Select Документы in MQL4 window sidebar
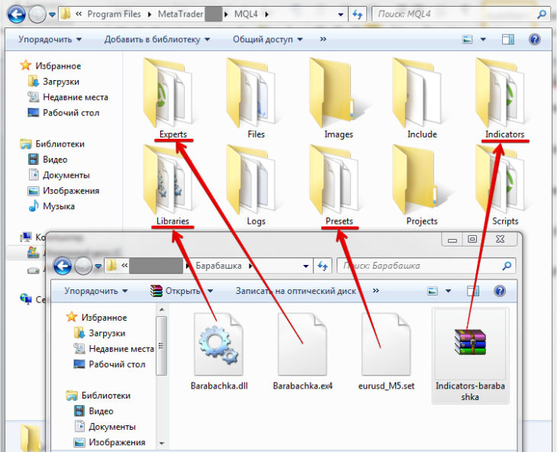 coord(59,175)
